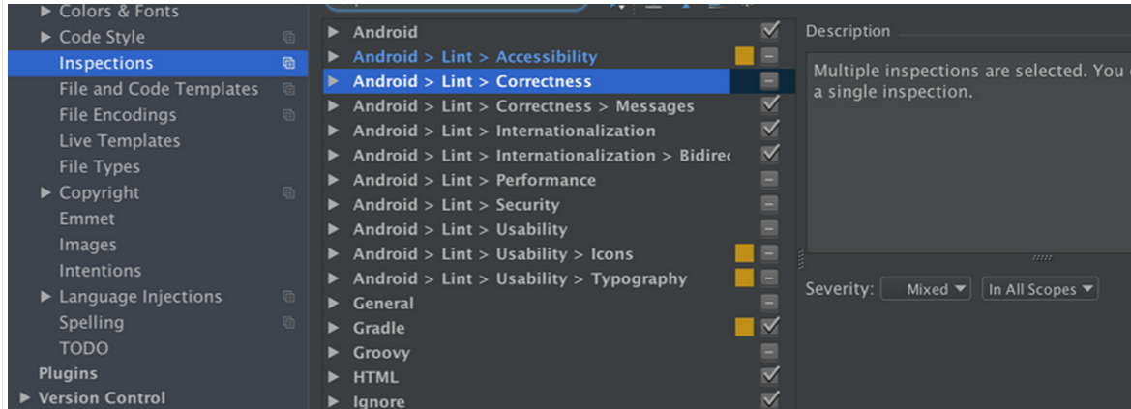Image resolution: width=1131 pixels, height=409 pixels.
Task: Click the project icon beside Copyright
Action: pos(288,193)
